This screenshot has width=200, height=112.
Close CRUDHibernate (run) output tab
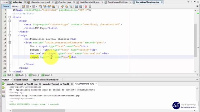point(96,84)
